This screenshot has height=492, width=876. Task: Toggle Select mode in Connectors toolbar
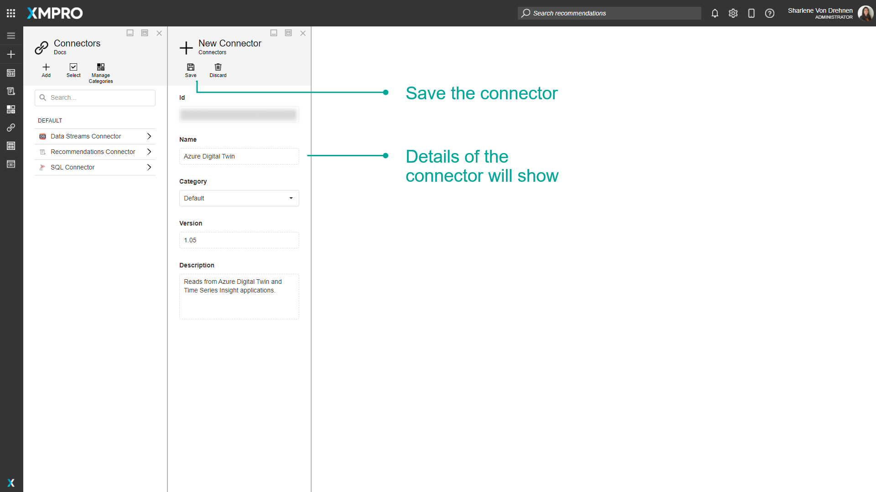[x=73, y=67]
